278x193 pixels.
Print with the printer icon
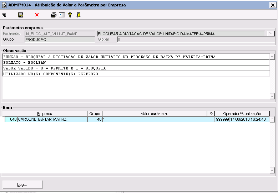[54, 15]
